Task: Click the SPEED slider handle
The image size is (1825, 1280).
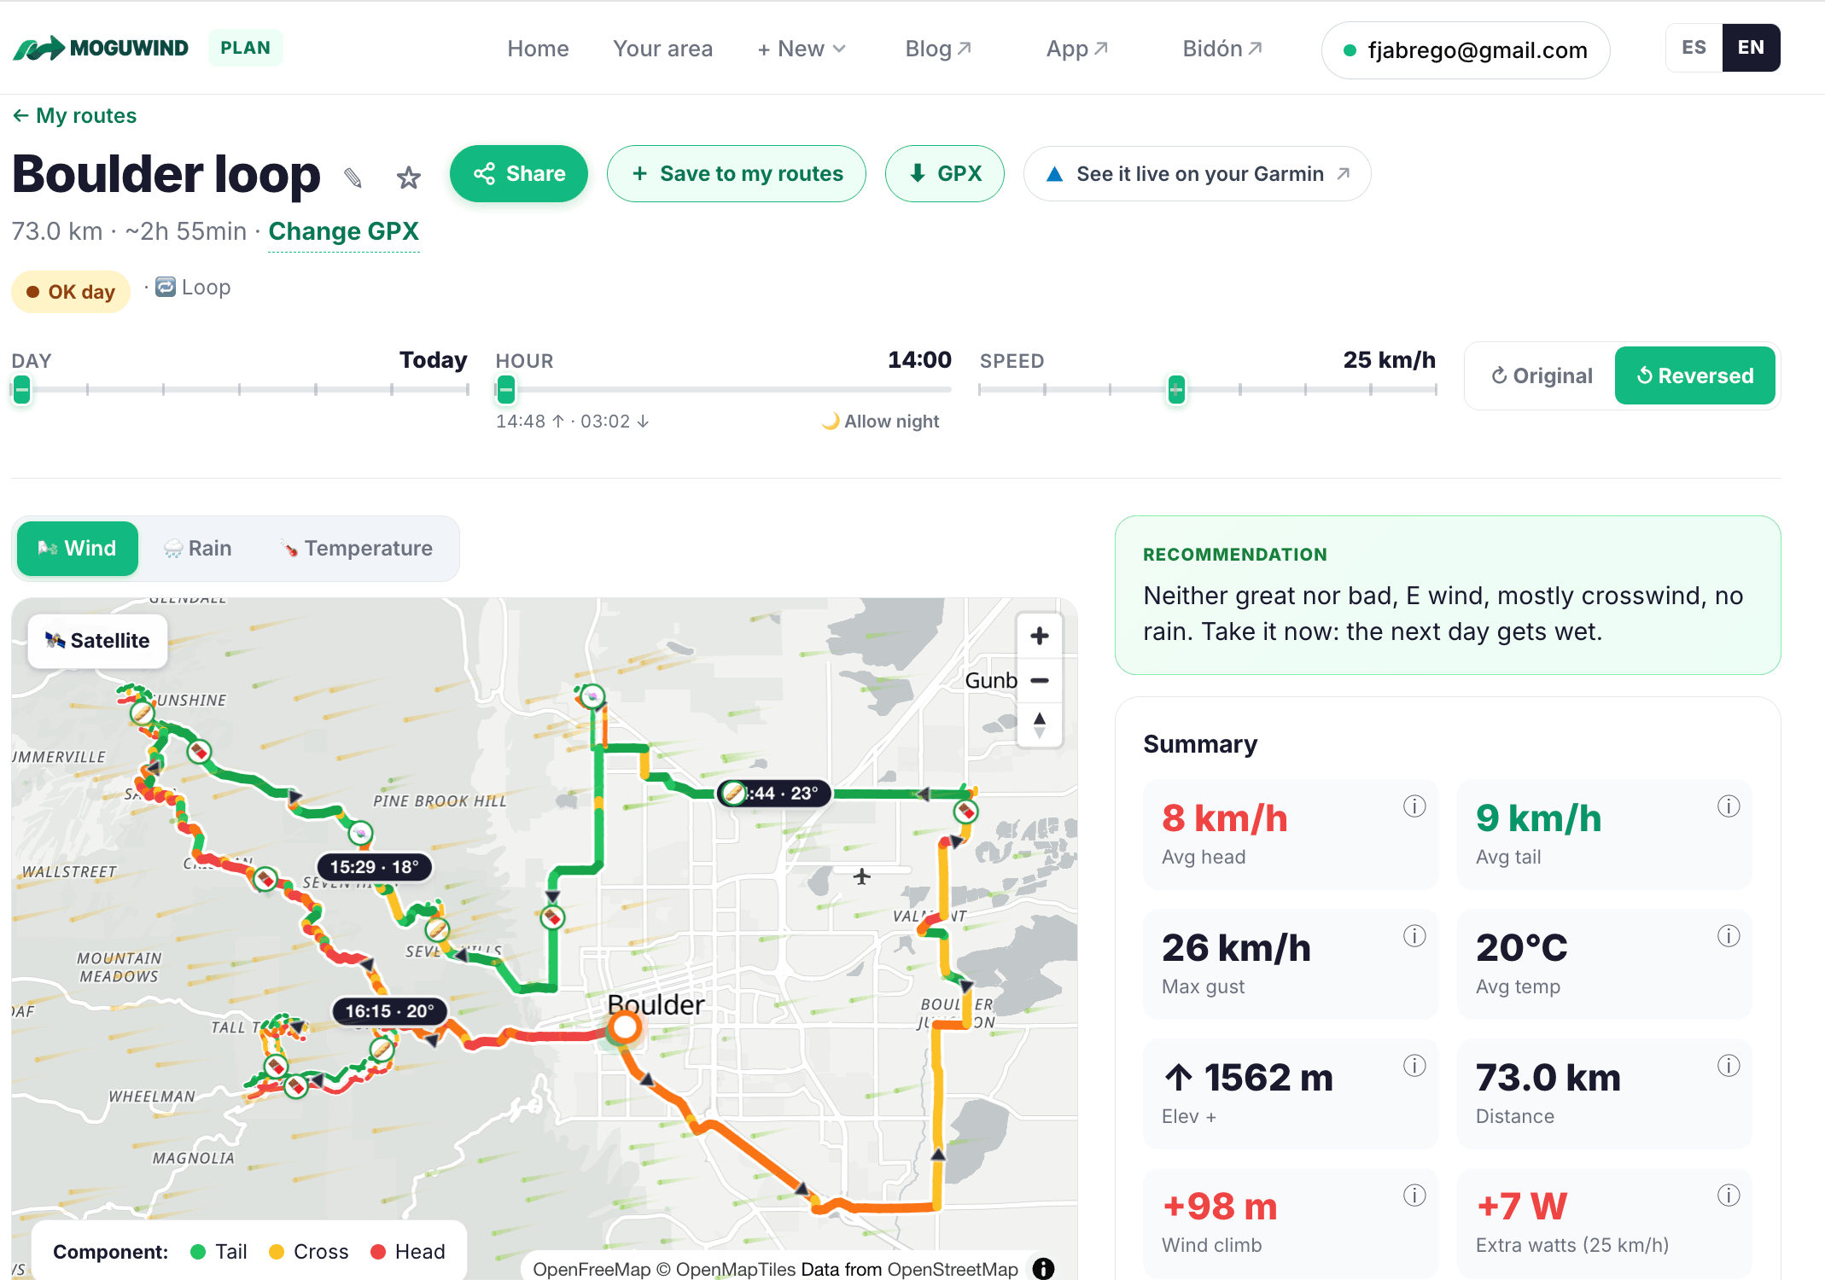Action: coord(1176,390)
